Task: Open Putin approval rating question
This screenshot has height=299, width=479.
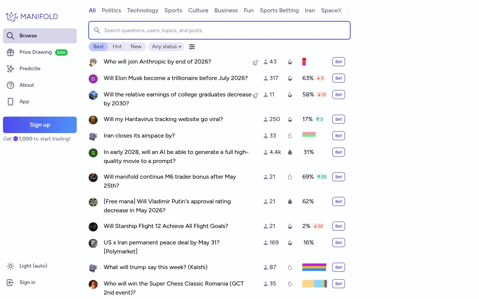Action: [x=167, y=206]
